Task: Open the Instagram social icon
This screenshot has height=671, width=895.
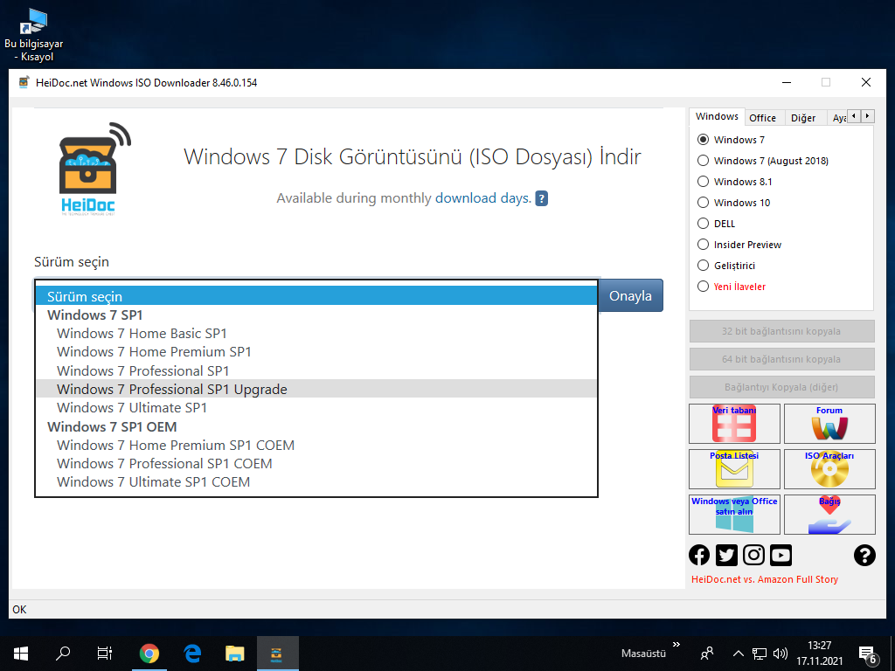Action: [753, 555]
